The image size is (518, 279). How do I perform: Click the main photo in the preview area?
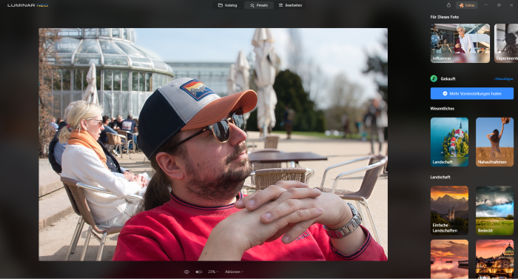pos(213,144)
